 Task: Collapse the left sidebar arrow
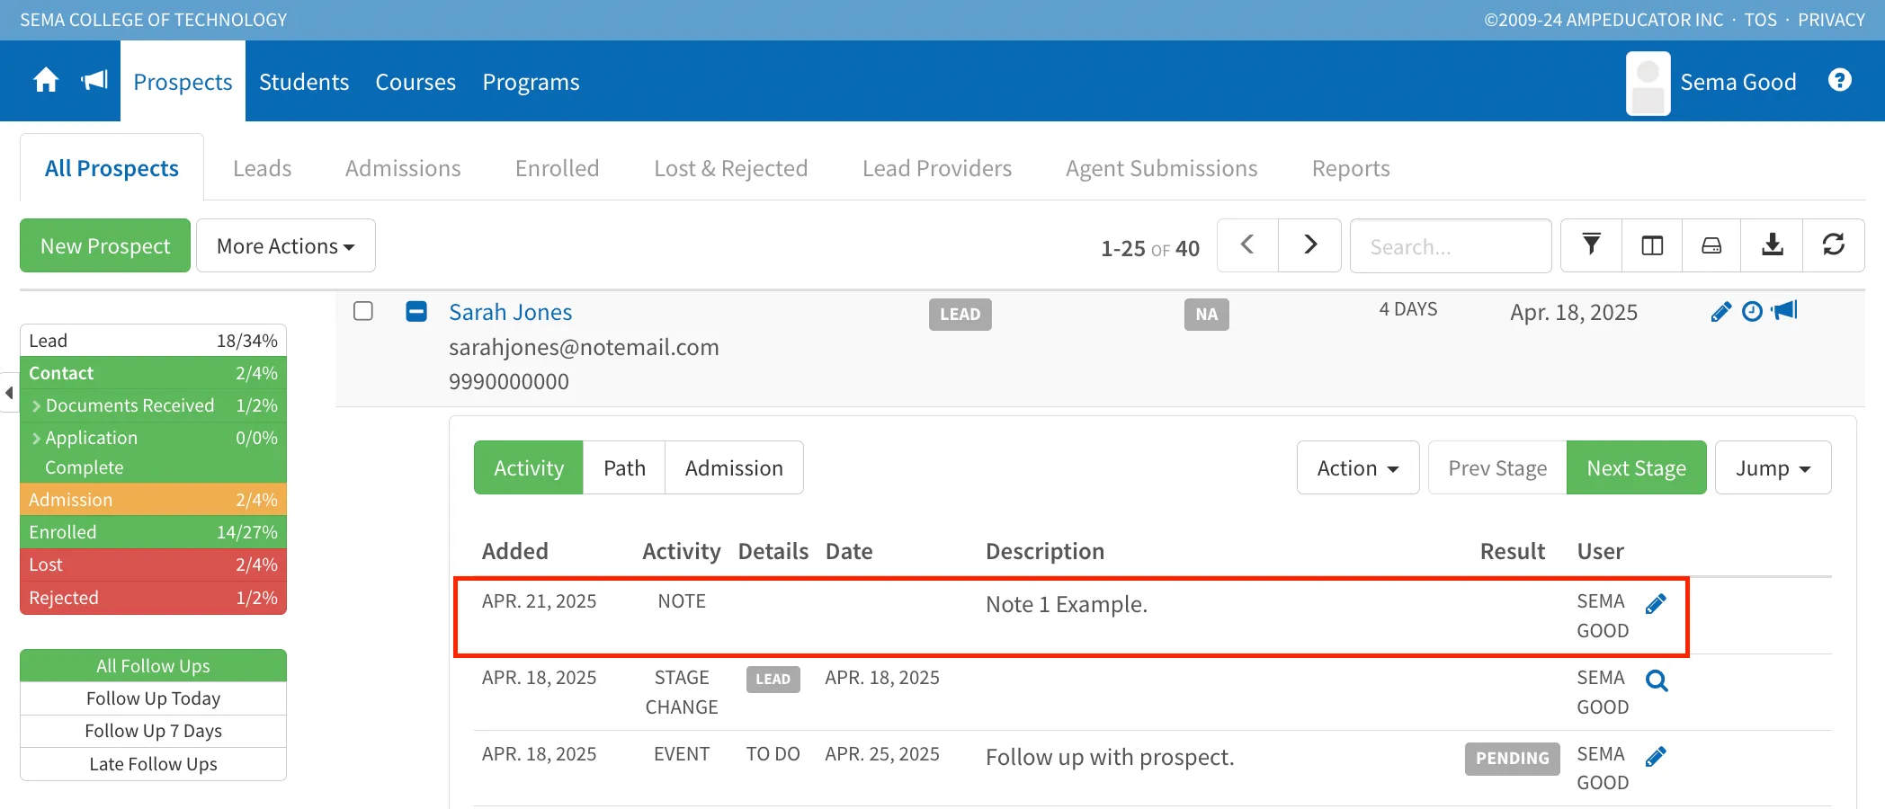[x=9, y=393]
